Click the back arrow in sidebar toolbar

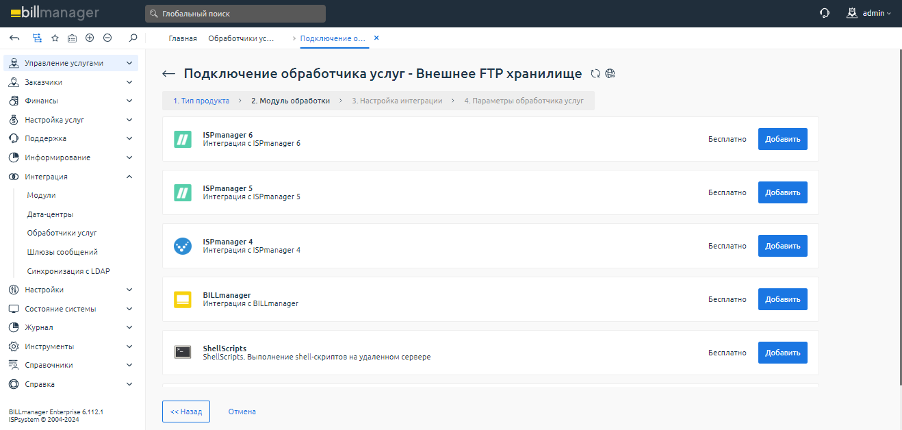[x=14, y=38]
